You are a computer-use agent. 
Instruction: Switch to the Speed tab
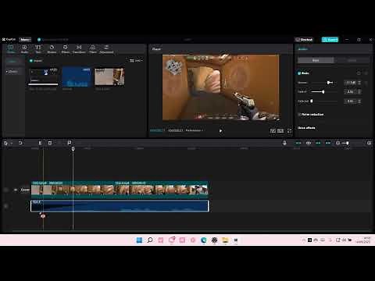[x=352, y=60]
